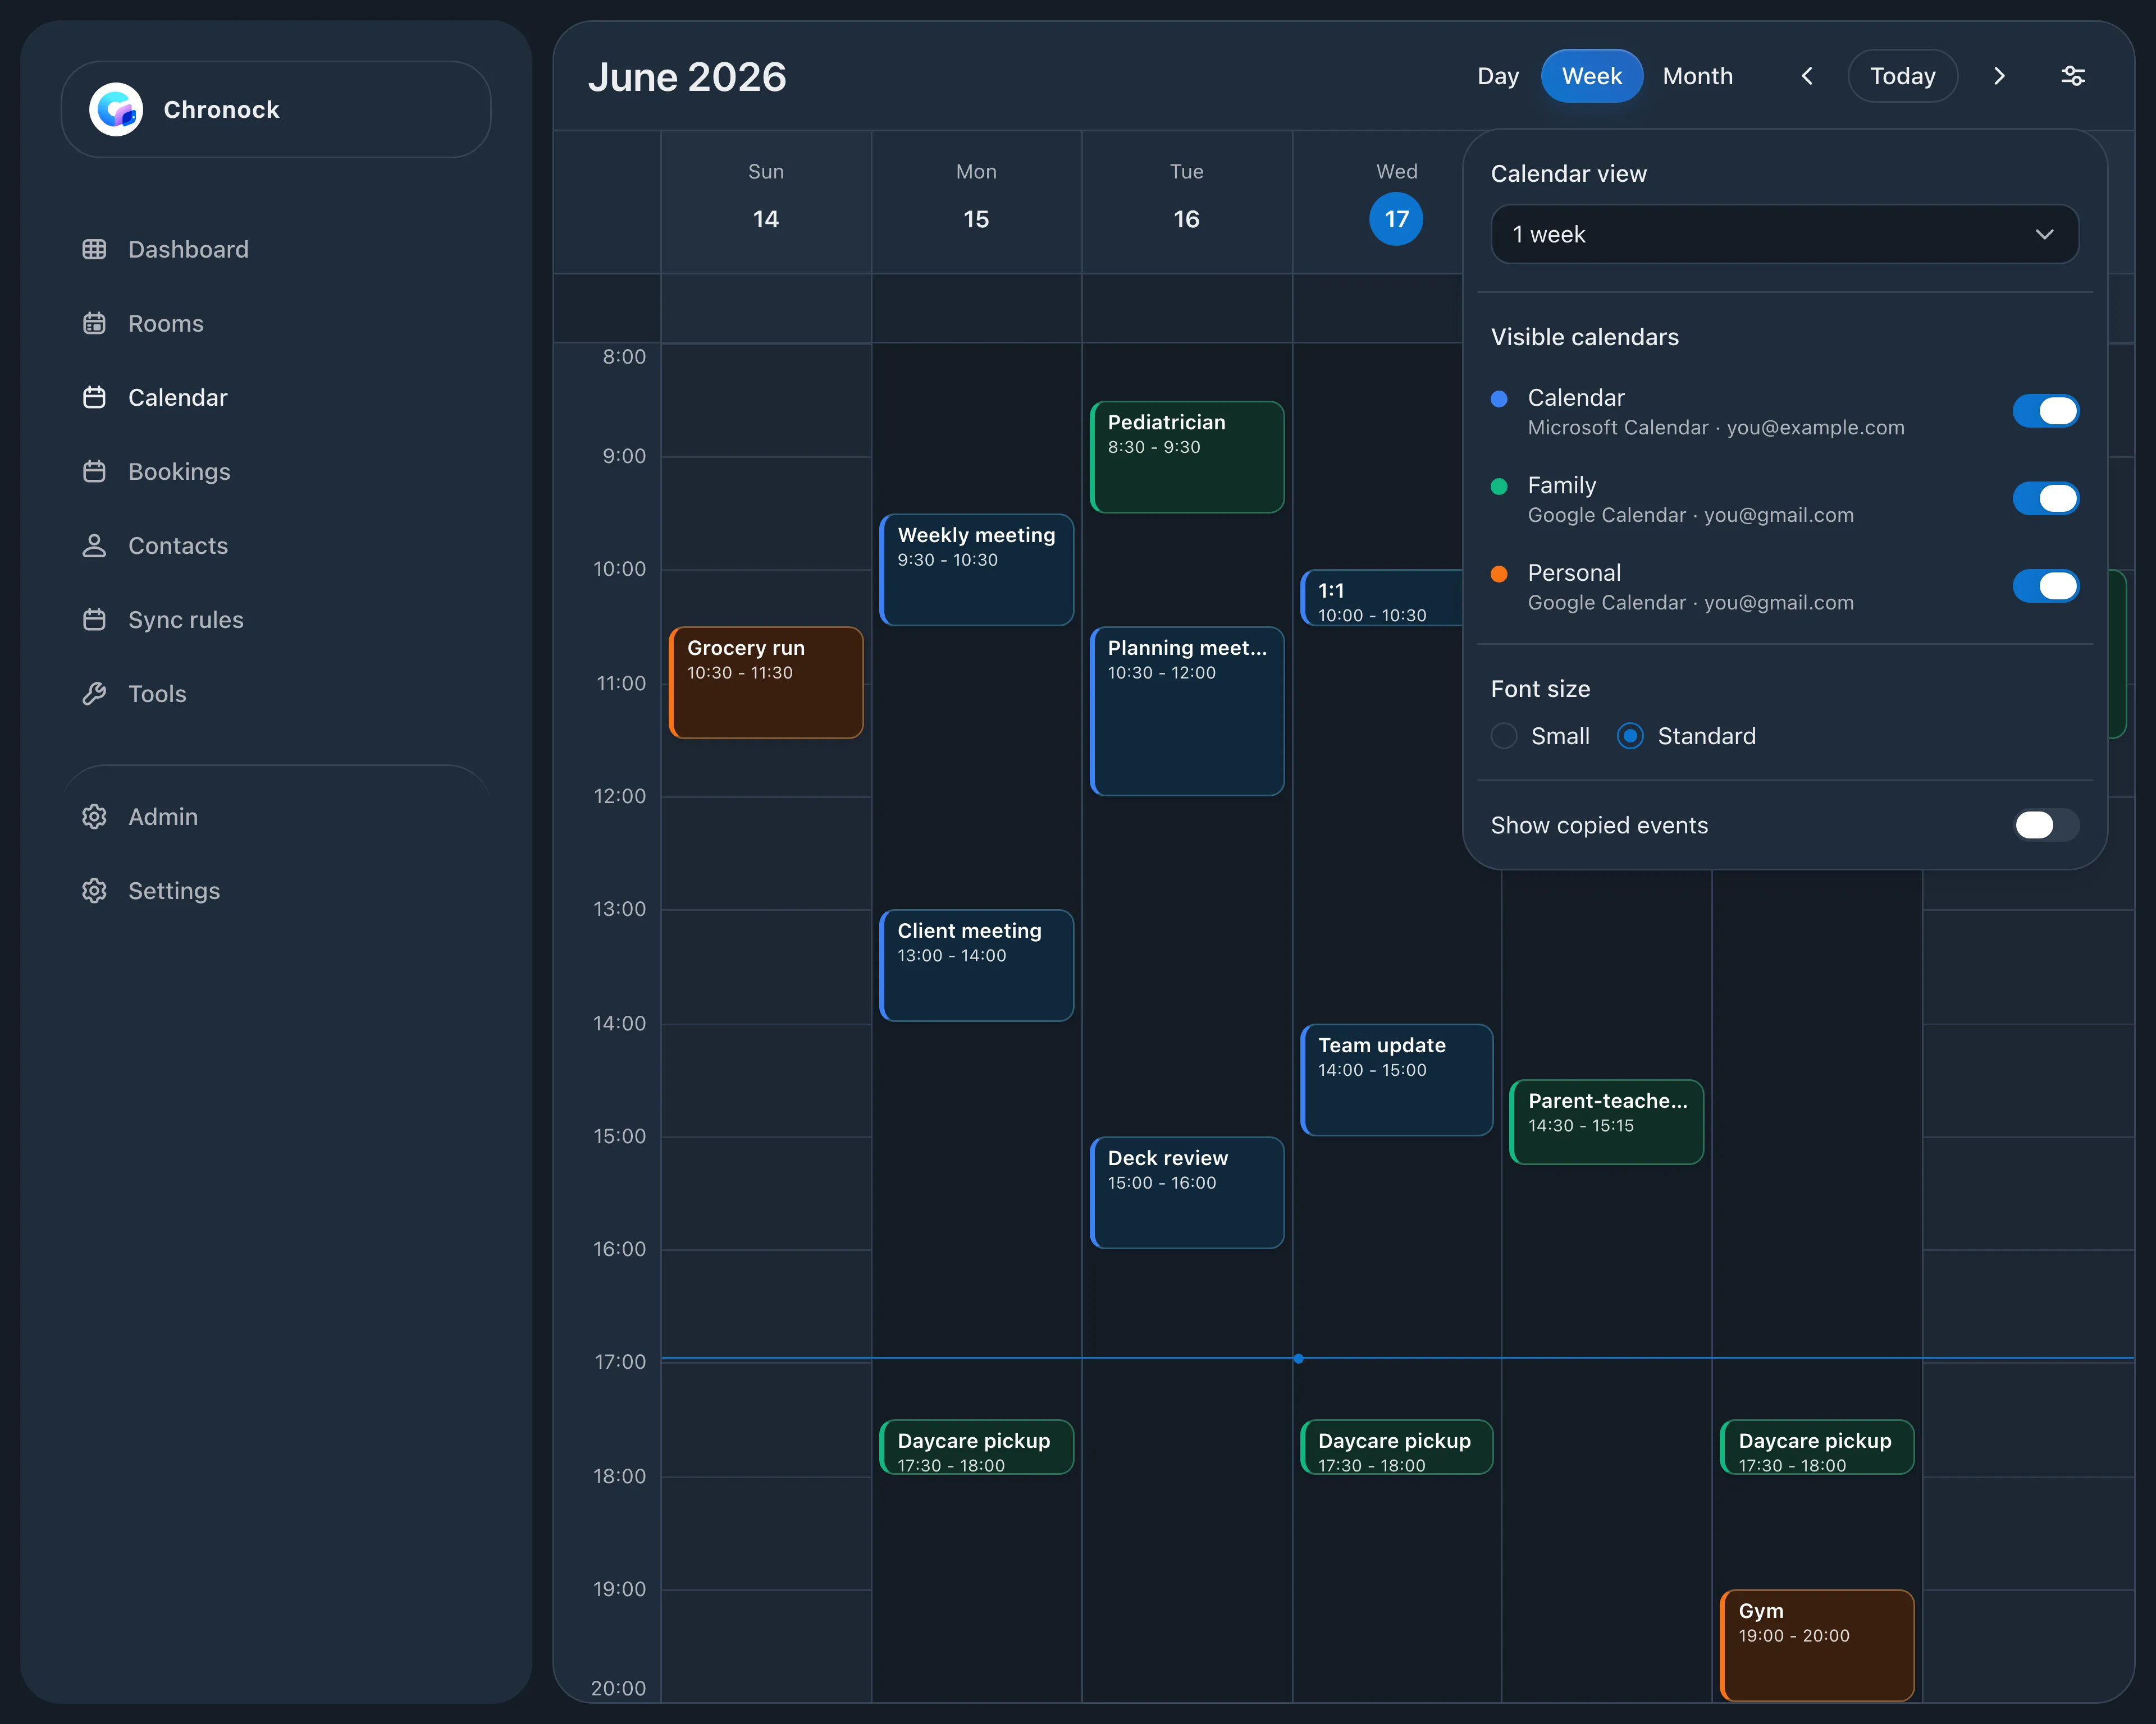This screenshot has width=2156, height=1724.
Task: Close the view options via sliders icon
Action: [2073, 76]
